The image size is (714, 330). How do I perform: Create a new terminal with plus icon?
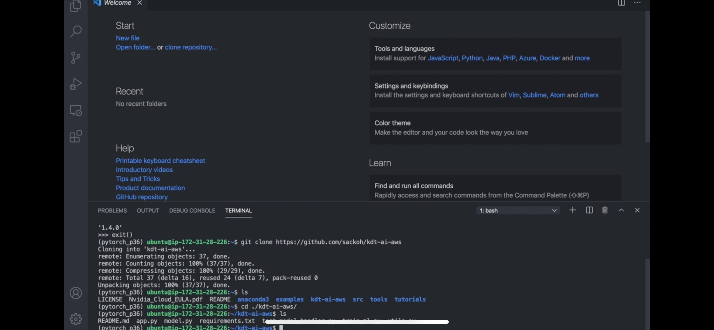[572, 210]
